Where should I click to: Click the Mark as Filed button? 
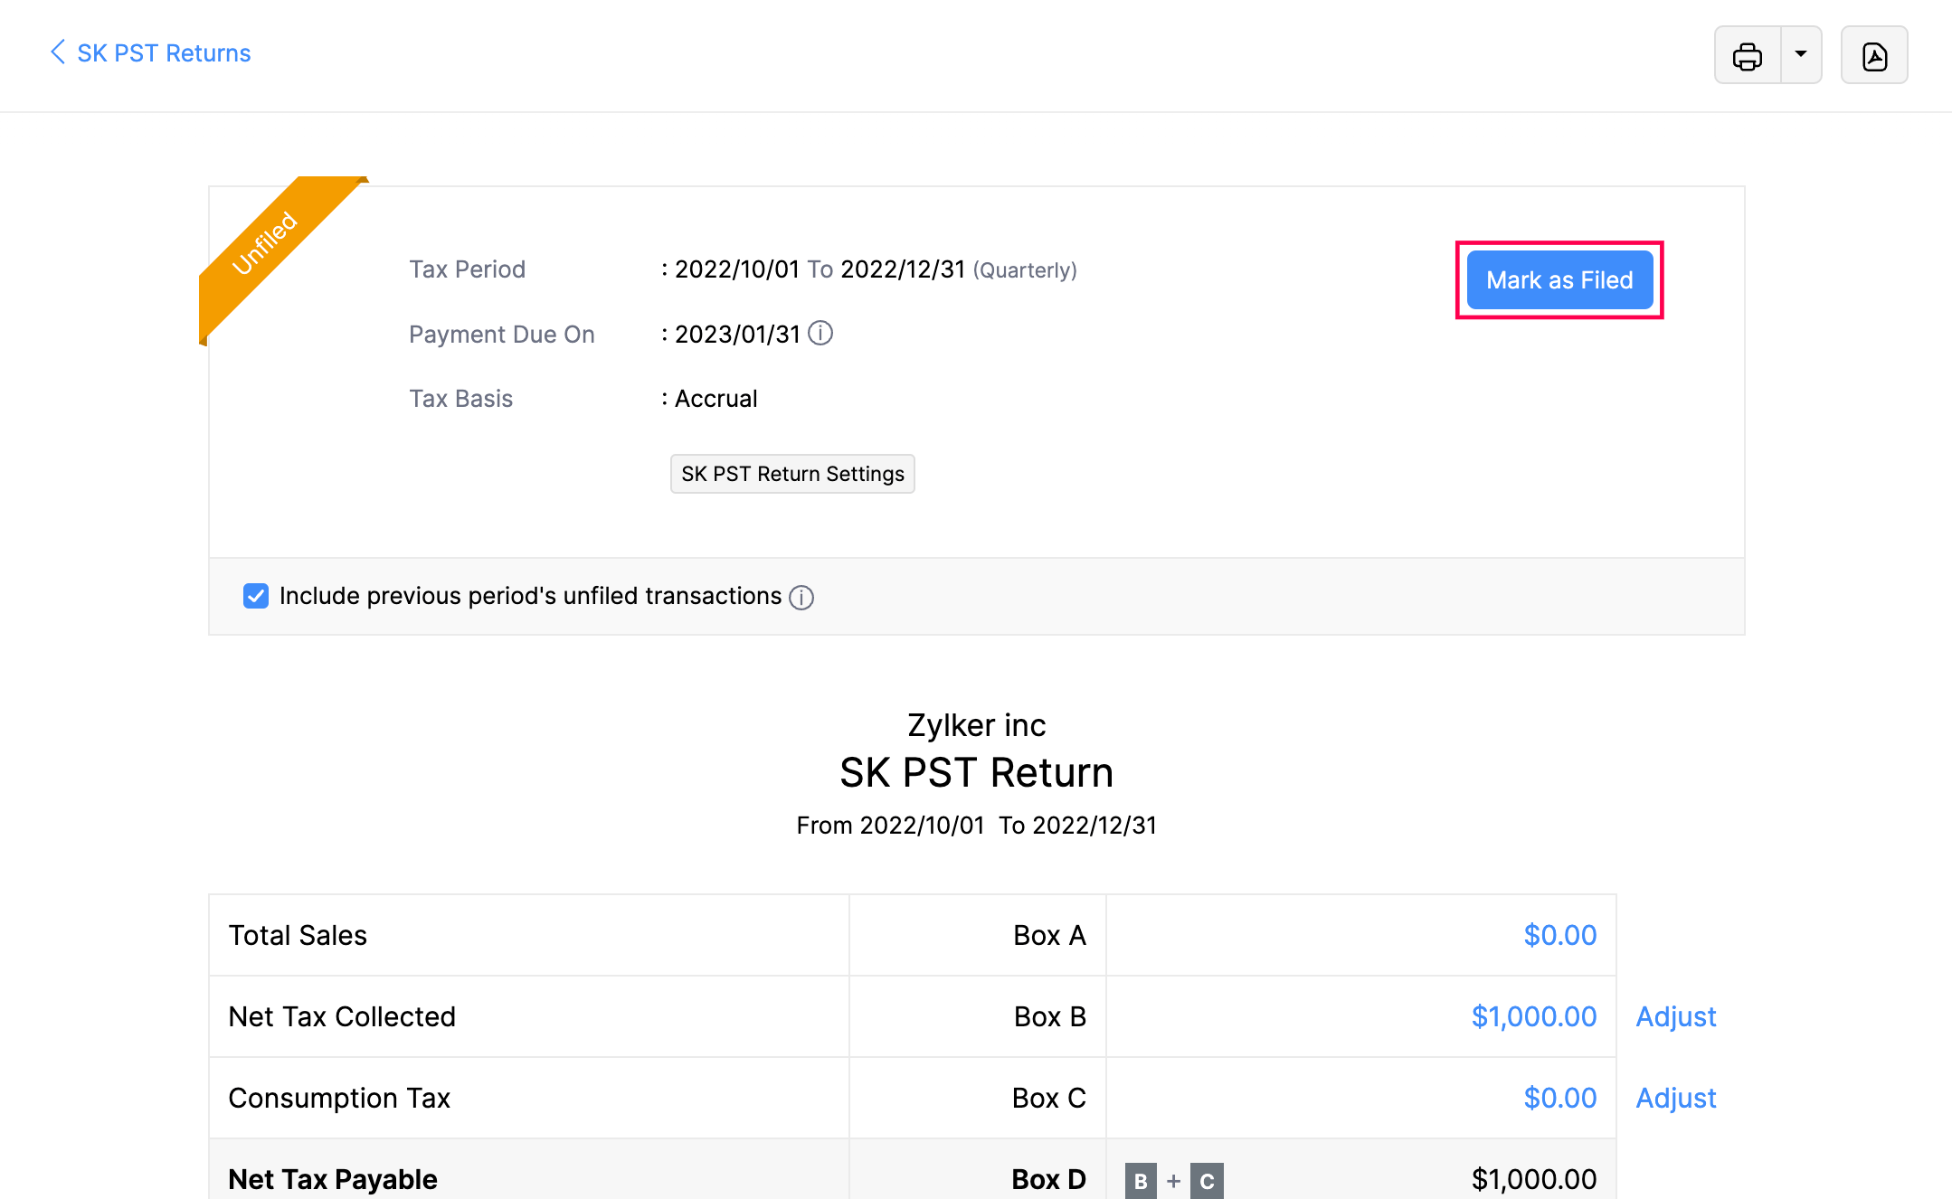(x=1559, y=280)
